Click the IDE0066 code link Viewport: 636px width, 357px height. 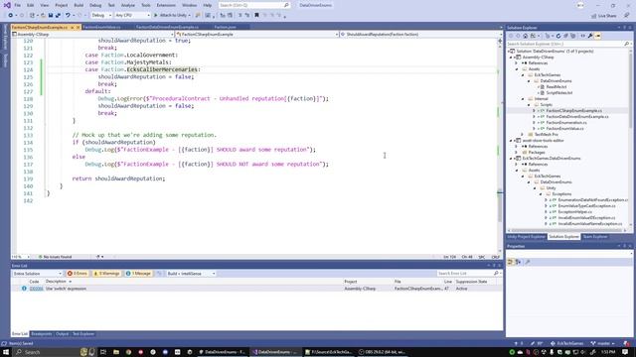pos(36,289)
